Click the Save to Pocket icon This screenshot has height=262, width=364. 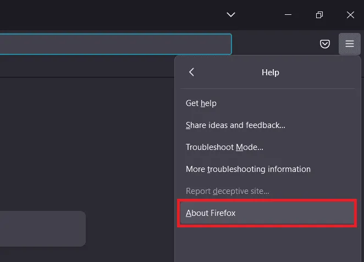pos(325,44)
